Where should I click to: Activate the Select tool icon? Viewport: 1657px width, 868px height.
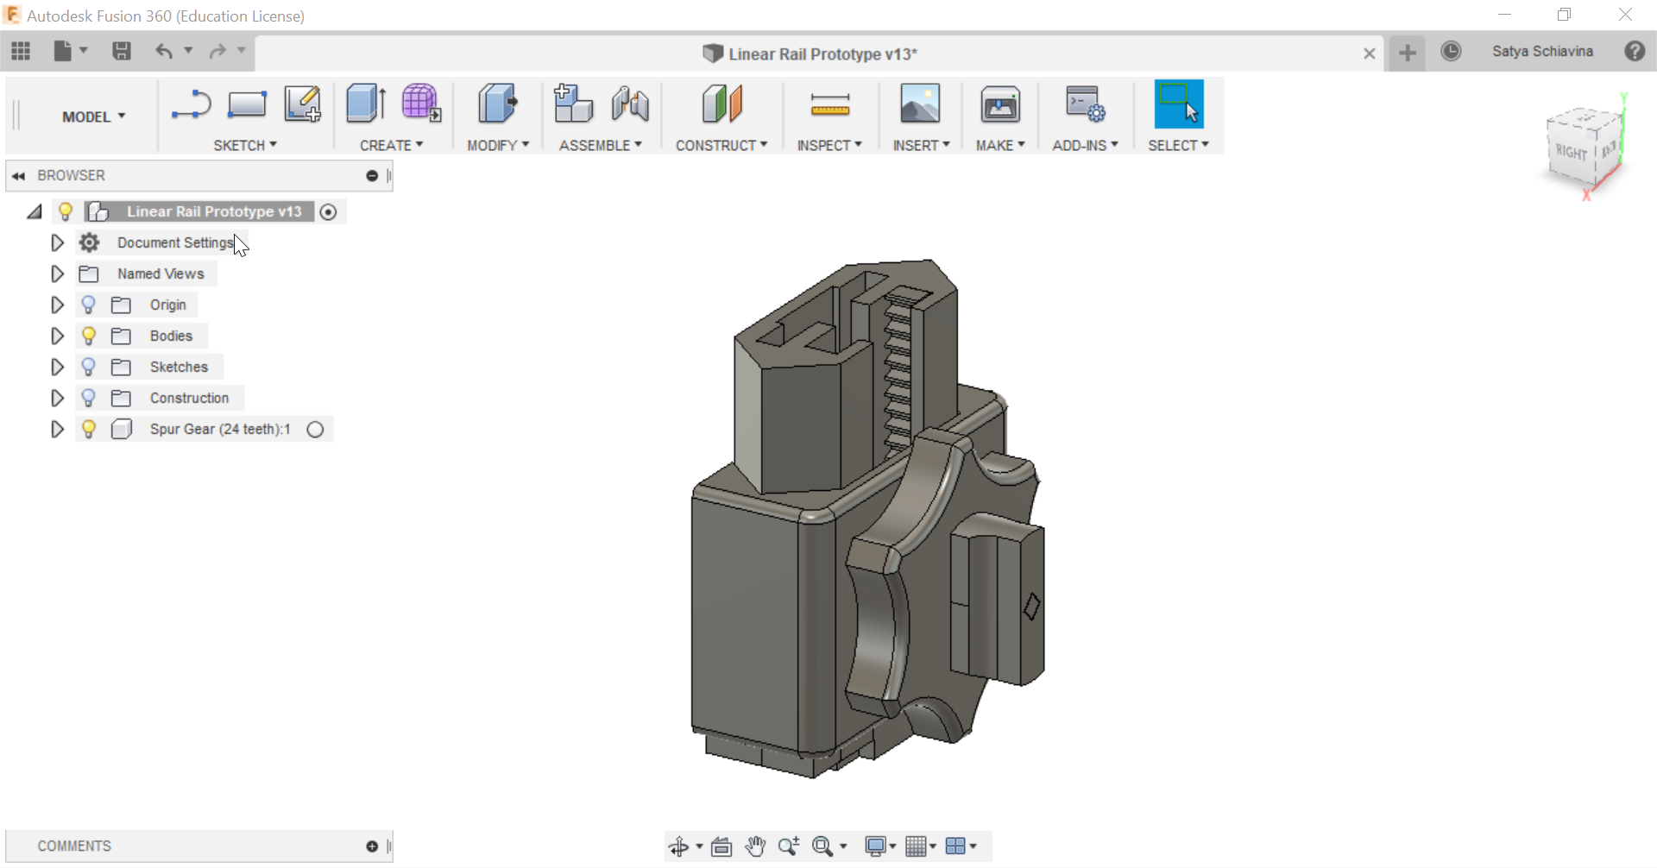coord(1179,104)
